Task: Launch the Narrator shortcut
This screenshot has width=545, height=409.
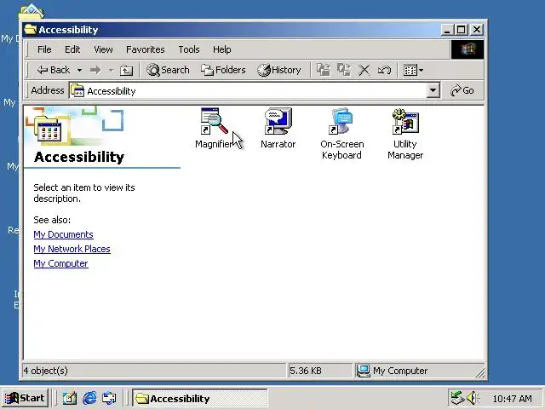Action: coord(278,128)
